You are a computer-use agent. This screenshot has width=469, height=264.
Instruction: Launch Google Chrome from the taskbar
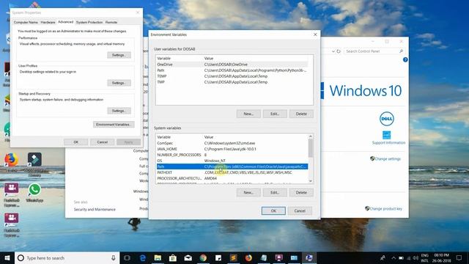click(x=203, y=257)
